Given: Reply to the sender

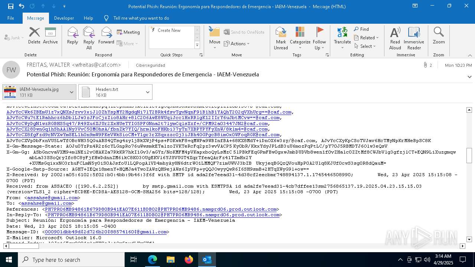Looking at the screenshot, I should point(73,36).
